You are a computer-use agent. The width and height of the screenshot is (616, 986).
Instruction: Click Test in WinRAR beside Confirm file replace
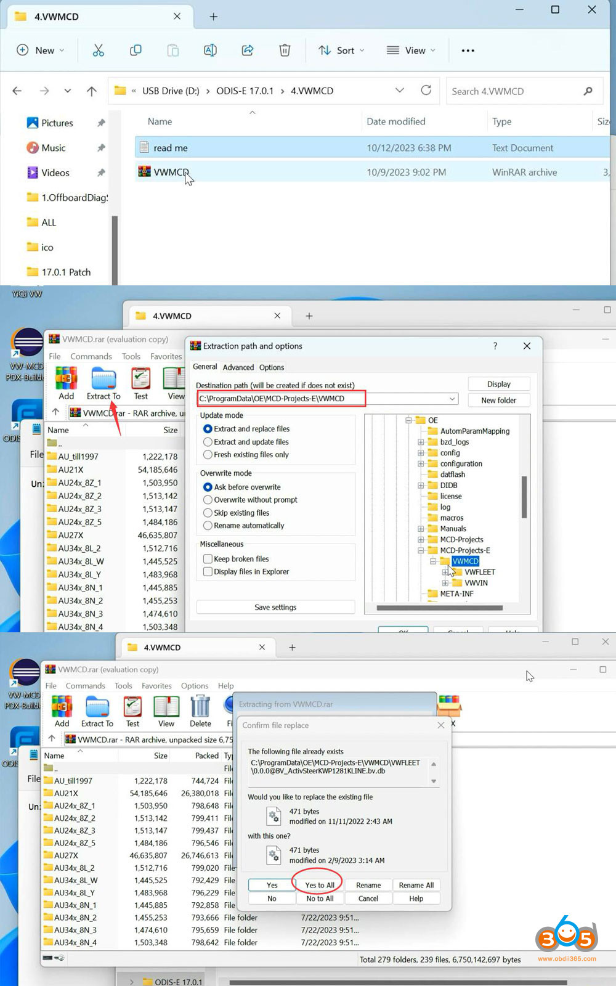(x=132, y=711)
